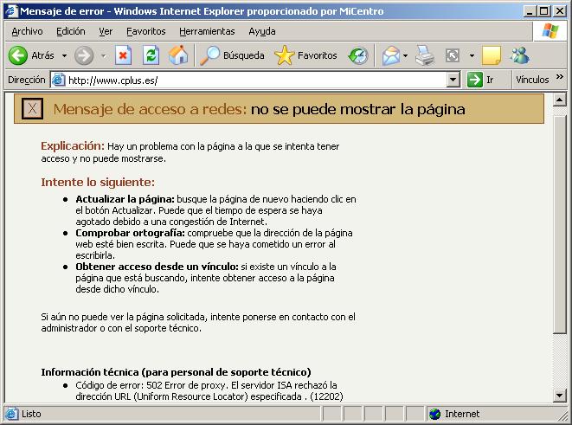Go to the Home page icon
This screenshot has width=572, height=425.
pyautogui.click(x=178, y=55)
